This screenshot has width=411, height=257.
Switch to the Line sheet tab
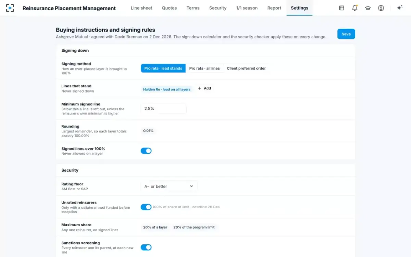[x=141, y=8]
